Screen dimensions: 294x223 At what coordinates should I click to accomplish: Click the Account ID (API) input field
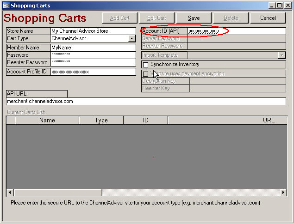[x=237, y=31]
